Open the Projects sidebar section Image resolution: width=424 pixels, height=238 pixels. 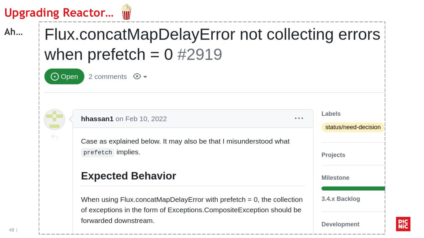tap(333, 155)
